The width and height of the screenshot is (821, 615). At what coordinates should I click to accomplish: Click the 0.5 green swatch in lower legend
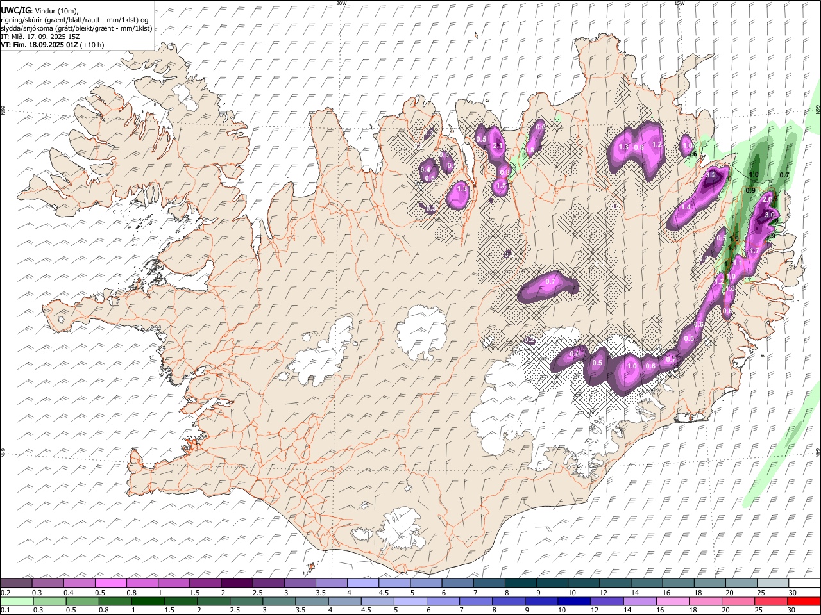click(83, 601)
